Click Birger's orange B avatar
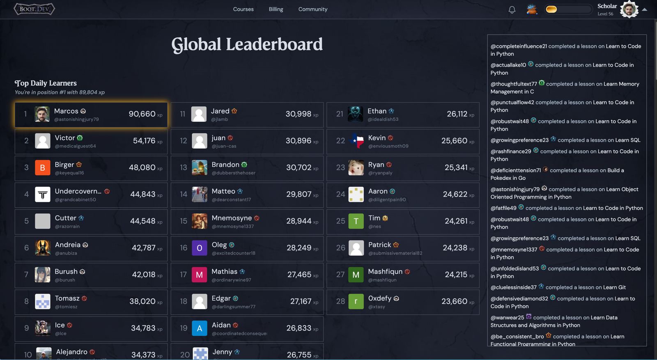This screenshot has width=657, height=360. pyautogui.click(x=43, y=167)
